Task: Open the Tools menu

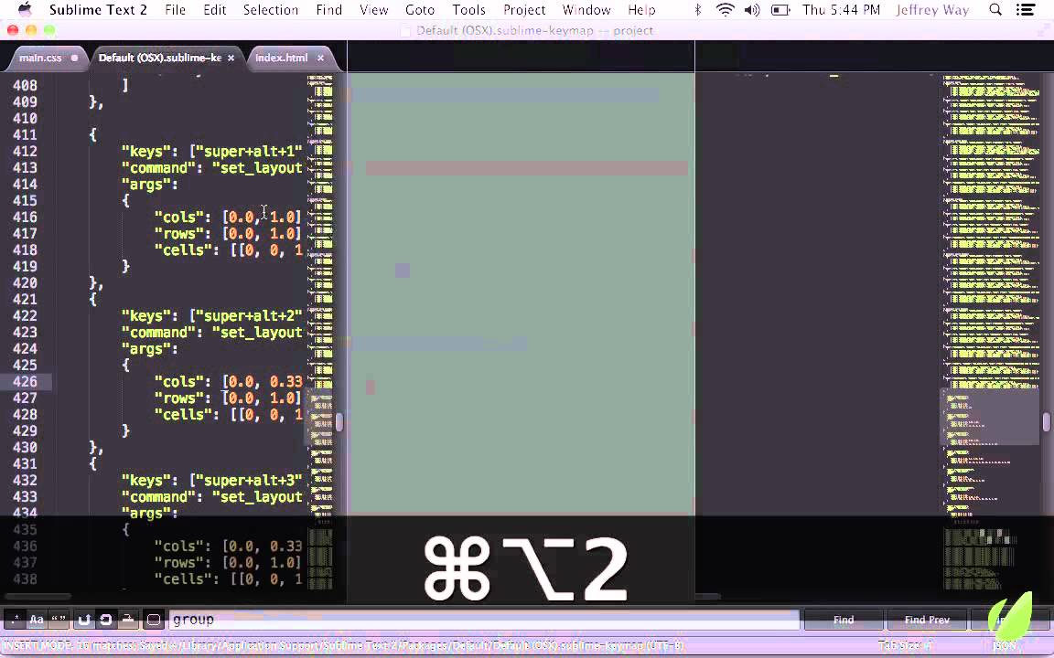Action: tap(468, 9)
